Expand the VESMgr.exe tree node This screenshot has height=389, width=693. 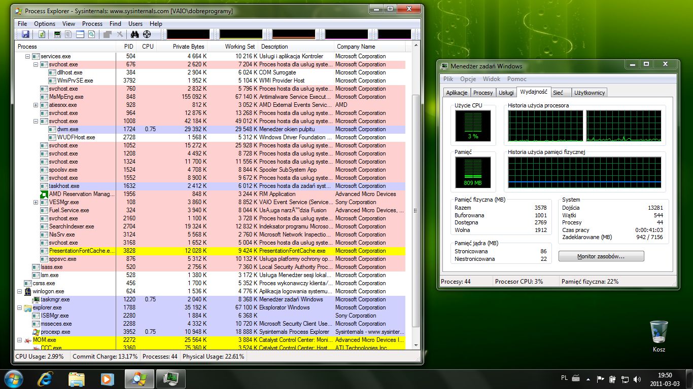(36, 202)
